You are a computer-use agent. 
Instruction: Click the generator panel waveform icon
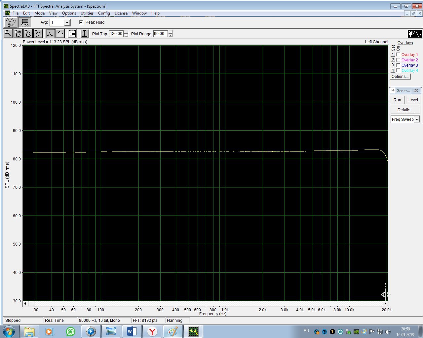click(x=393, y=90)
